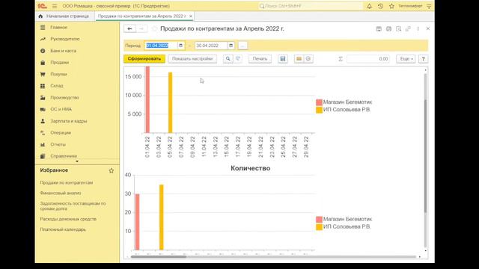Click first icon in report title bar

[x=379, y=28]
